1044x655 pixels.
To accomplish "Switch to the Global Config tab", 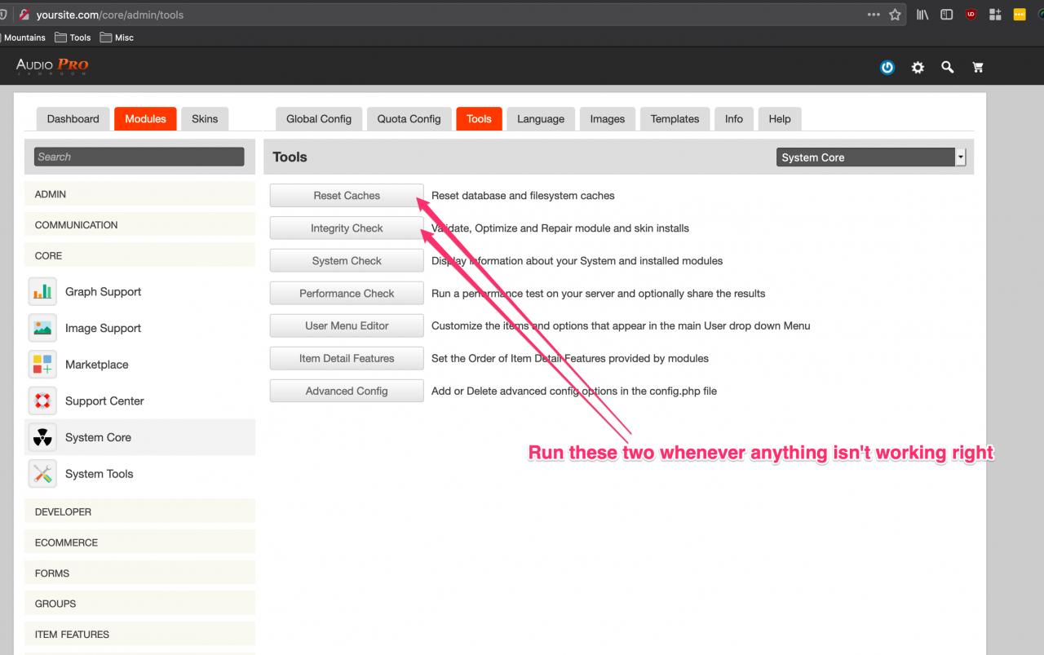I will pos(319,119).
